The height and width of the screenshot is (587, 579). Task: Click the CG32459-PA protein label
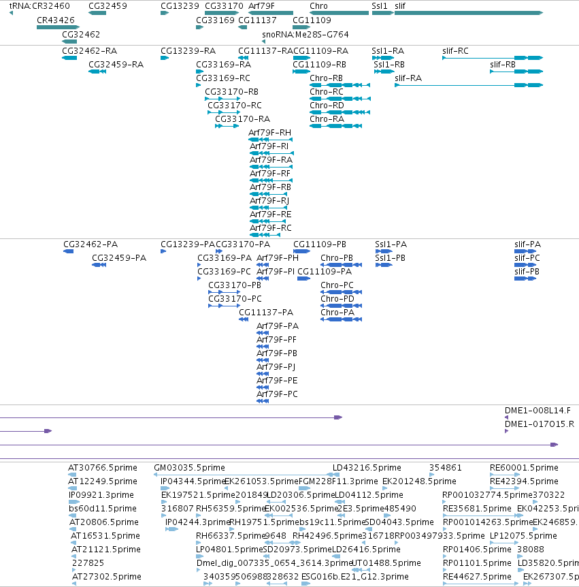(x=119, y=258)
